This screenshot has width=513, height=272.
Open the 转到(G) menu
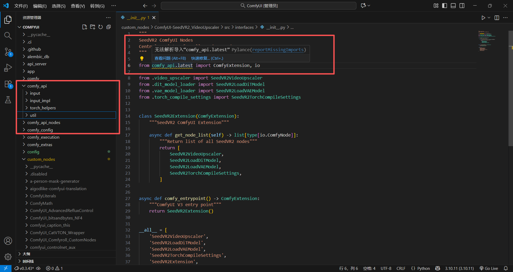click(x=97, y=6)
